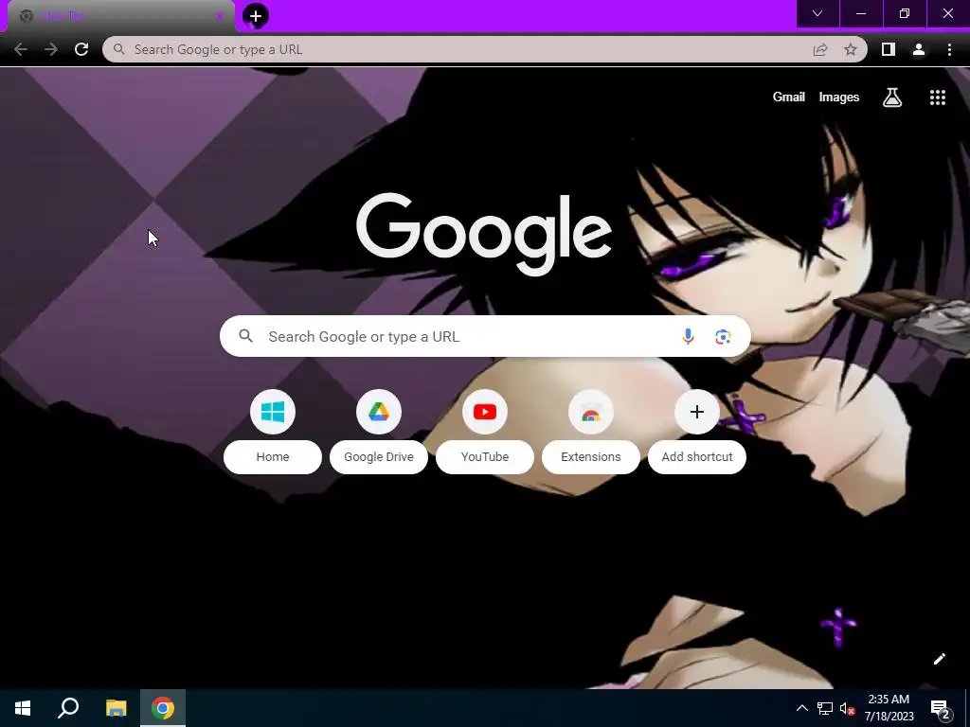Open the clock showing 2:35 AM
Viewport: 970px width, 727px height.
[x=889, y=708]
